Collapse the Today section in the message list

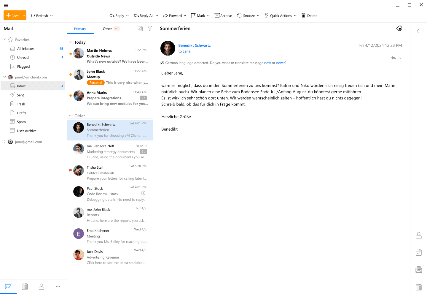pyautogui.click(x=71, y=42)
